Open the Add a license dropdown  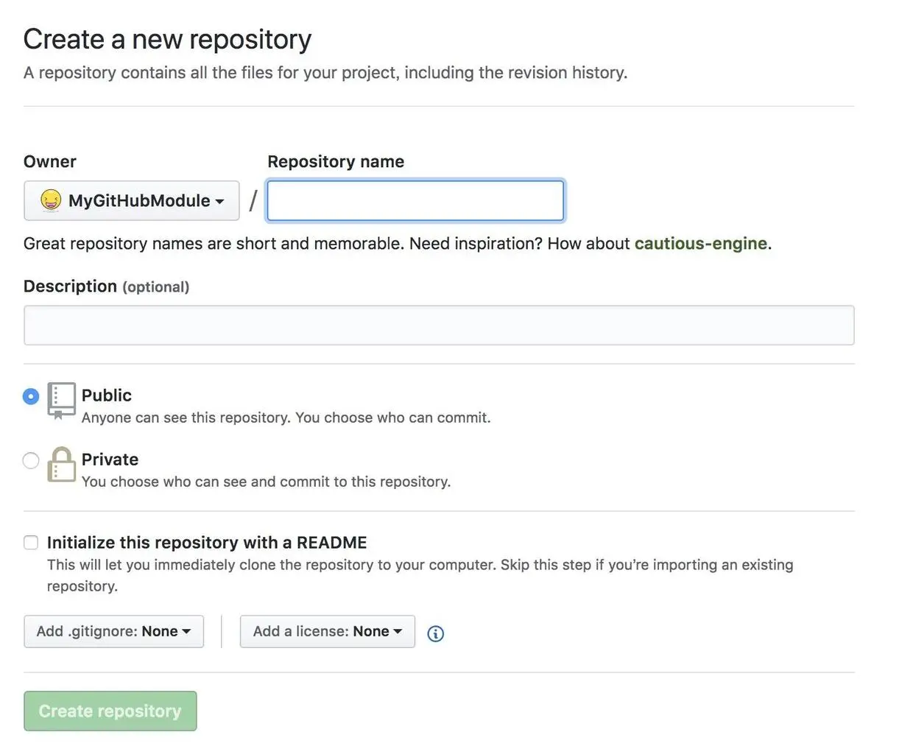(x=327, y=631)
